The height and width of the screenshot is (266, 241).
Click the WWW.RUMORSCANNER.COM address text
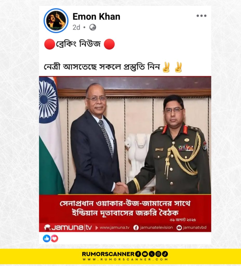pos(125,260)
